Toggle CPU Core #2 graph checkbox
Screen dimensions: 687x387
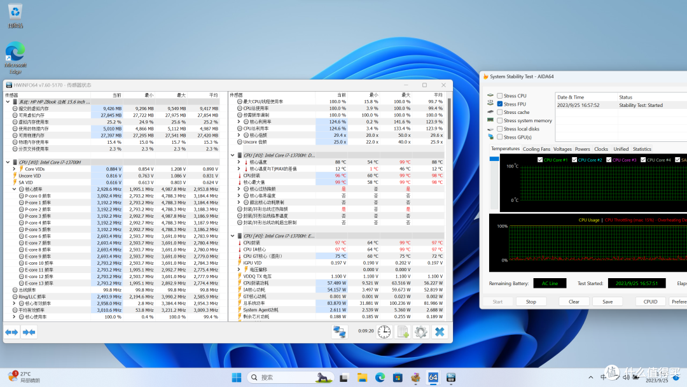pyautogui.click(x=574, y=160)
